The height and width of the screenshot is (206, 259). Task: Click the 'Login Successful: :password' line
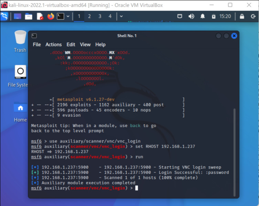click(x=130, y=172)
